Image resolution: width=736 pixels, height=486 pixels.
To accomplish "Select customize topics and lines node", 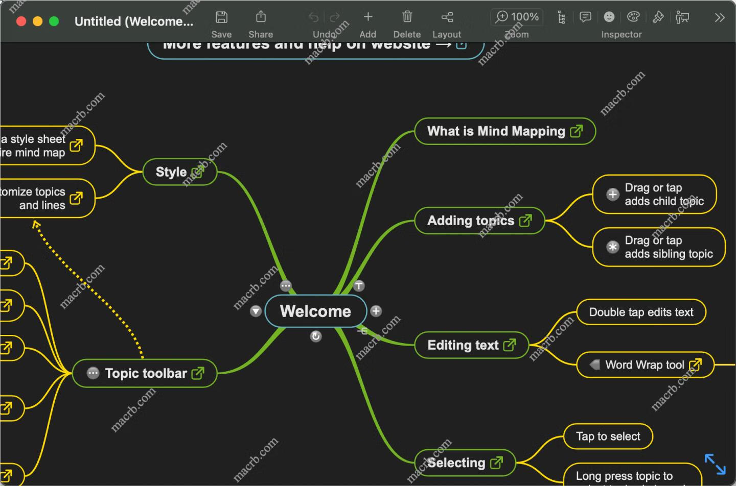I will tap(48, 198).
